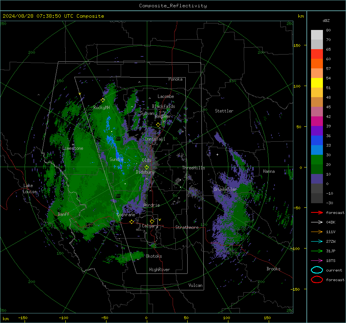Click the Innisfail map label
Image resolution: width=346 pixels, height=323 pixels.
[x=155, y=139]
